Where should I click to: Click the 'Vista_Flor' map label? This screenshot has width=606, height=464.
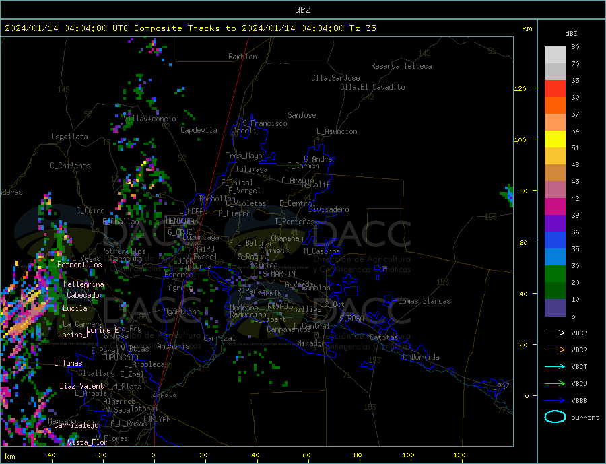(88, 442)
